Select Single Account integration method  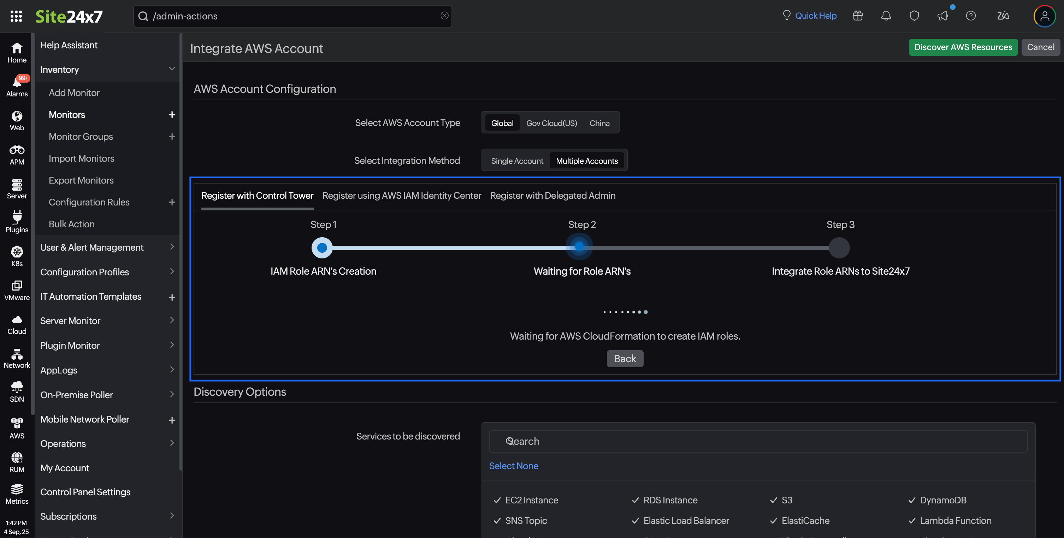517,161
